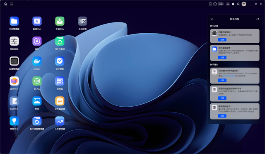Image resolution: width=265 pixels, height=154 pixels.
Task: Open the Download Center (下载中心) icon
Action: (x=60, y=21)
